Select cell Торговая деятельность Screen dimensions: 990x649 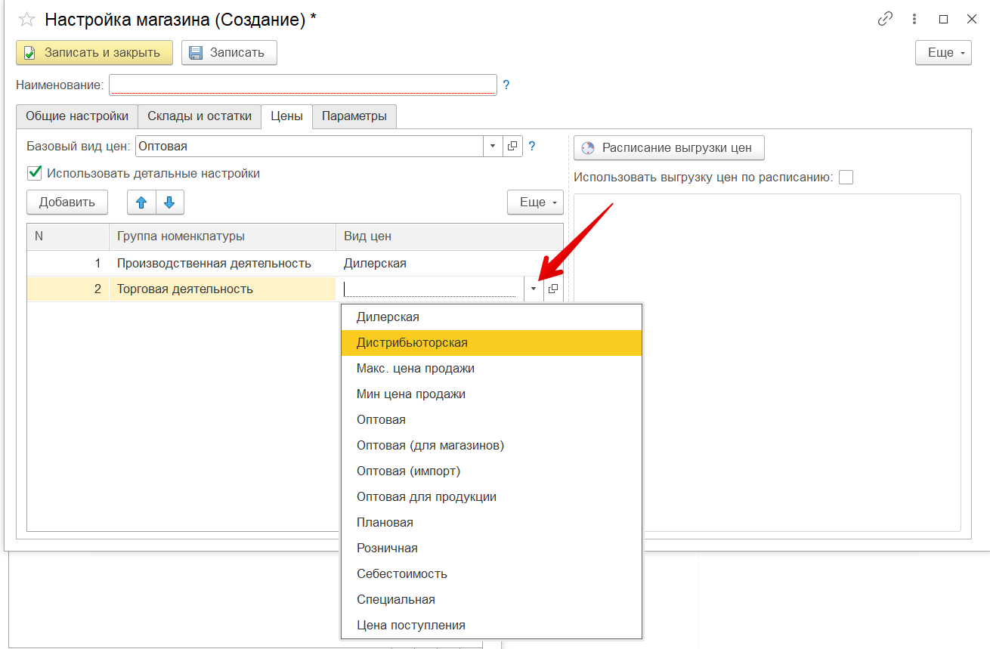[x=222, y=289]
